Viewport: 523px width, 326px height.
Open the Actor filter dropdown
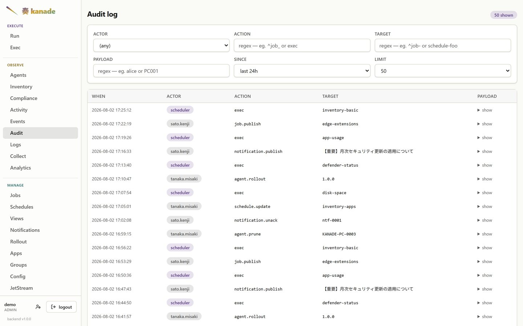[x=161, y=46]
